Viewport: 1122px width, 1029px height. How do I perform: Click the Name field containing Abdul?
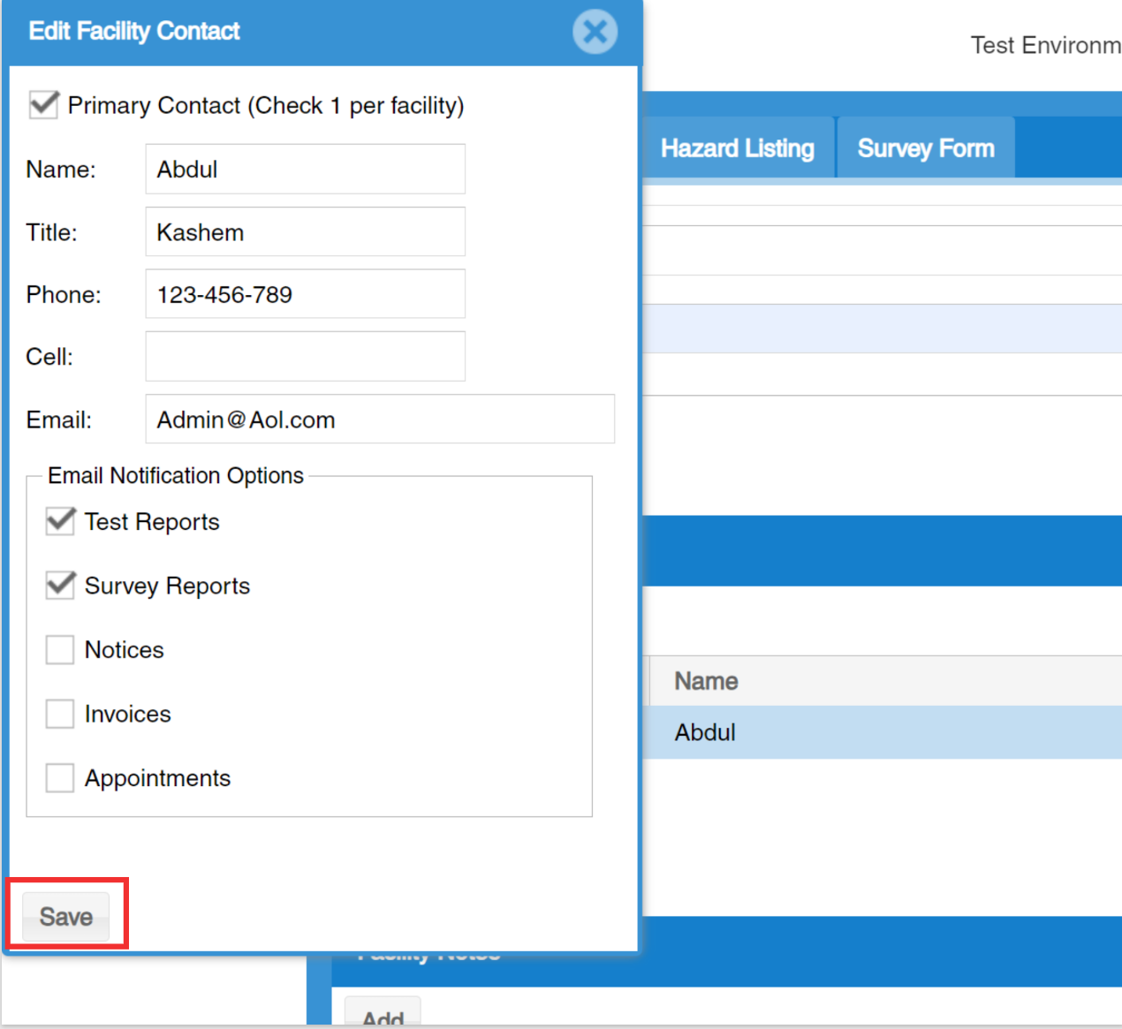[305, 169]
